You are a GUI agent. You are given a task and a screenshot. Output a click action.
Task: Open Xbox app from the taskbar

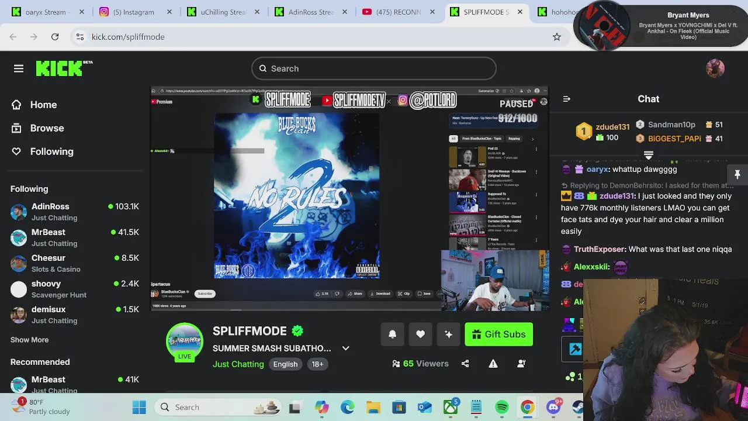coord(451,408)
